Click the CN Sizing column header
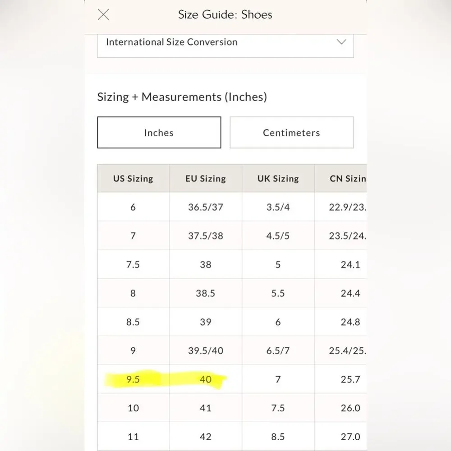 [341, 178]
